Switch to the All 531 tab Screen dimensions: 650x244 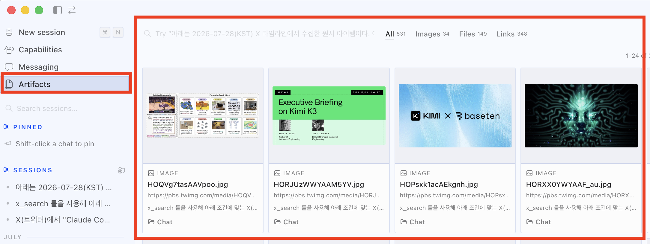tap(395, 34)
